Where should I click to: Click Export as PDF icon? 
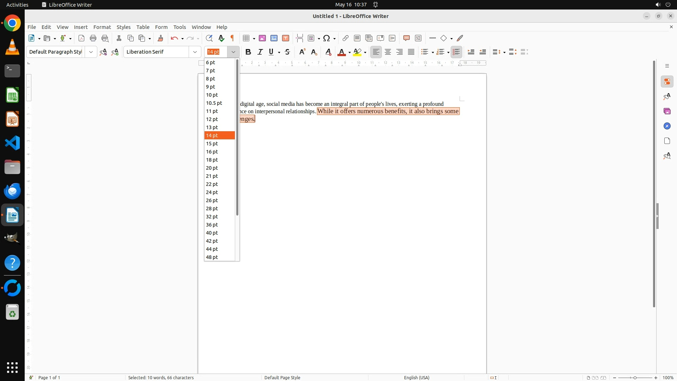tap(81, 38)
